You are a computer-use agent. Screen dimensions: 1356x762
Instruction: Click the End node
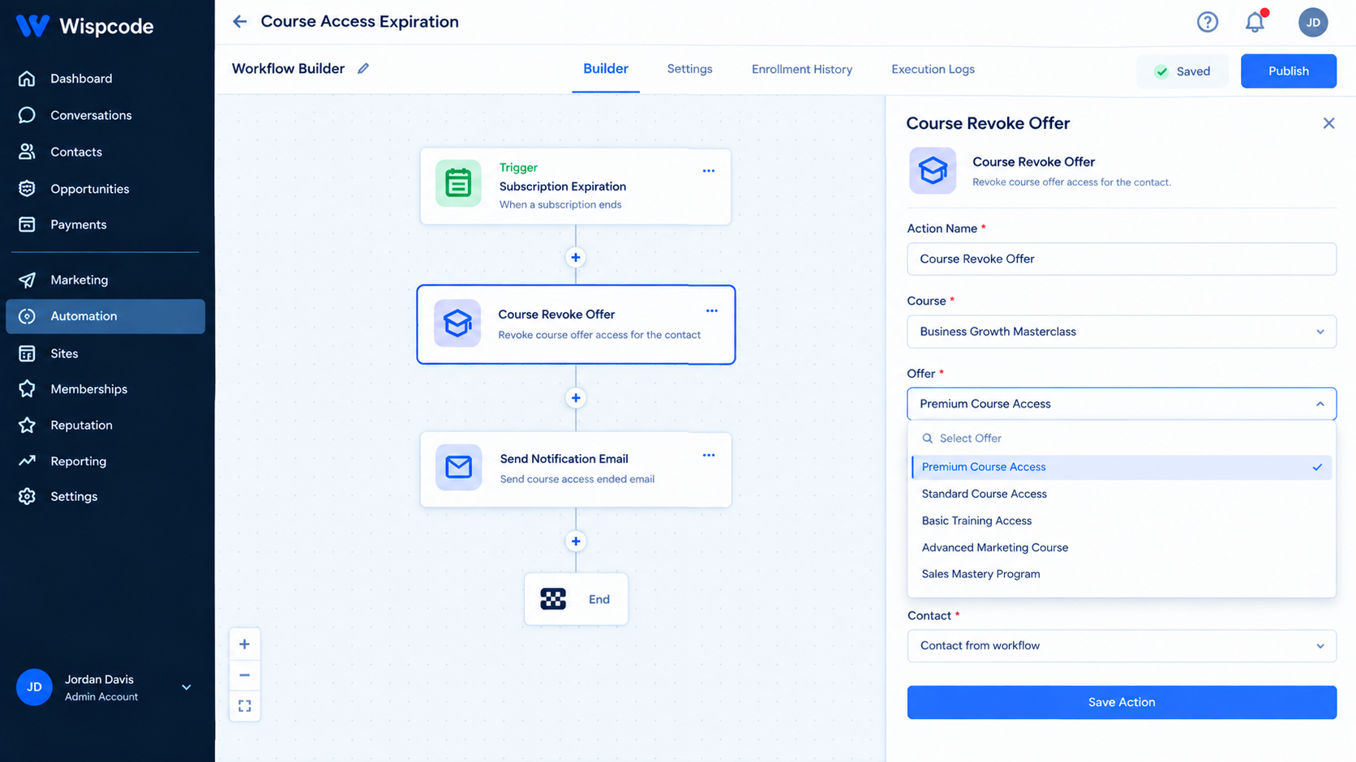[576, 599]
